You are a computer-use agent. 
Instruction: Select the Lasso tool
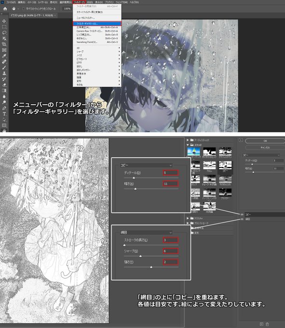click(x=4, y=33)
